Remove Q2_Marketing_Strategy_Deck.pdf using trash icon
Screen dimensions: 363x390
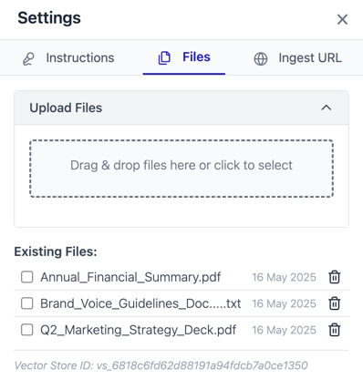335,330
